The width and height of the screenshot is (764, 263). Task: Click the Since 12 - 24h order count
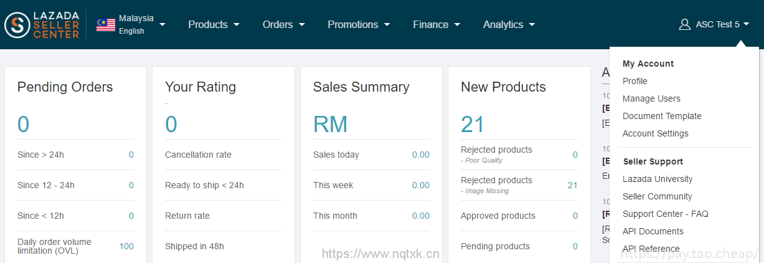coord(131,185)
